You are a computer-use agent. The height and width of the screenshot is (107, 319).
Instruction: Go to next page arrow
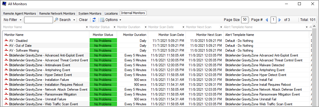(x=280, y=20)
